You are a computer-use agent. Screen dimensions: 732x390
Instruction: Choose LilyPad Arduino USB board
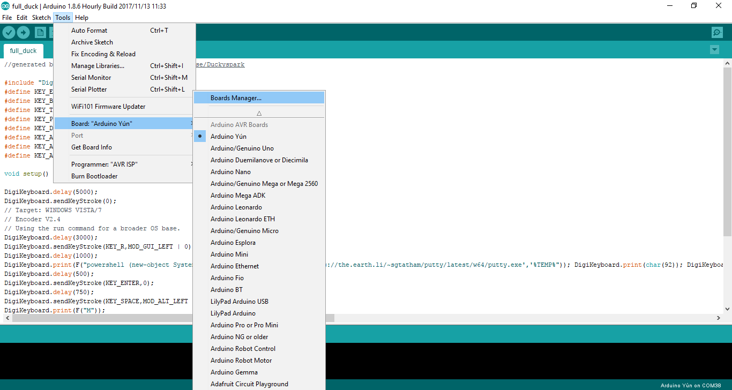(259, 302)
